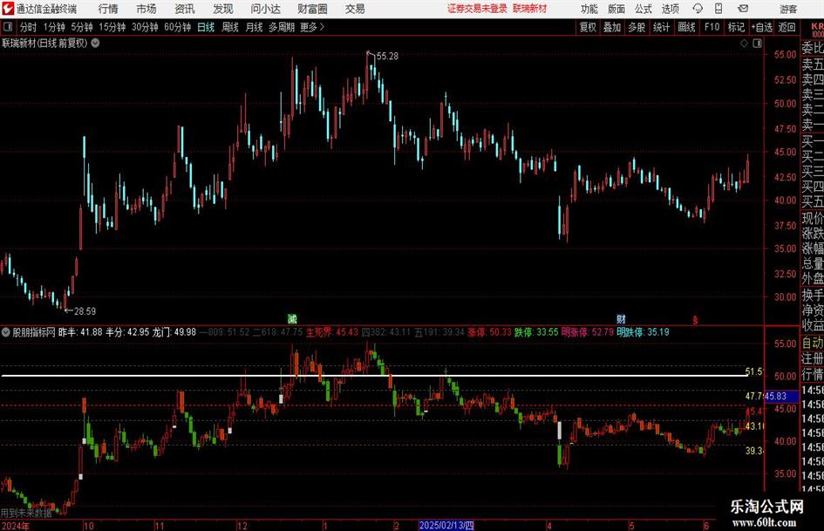Open the 交易 menu
This screenshot has height=531, width=824.
pos(355,9)
